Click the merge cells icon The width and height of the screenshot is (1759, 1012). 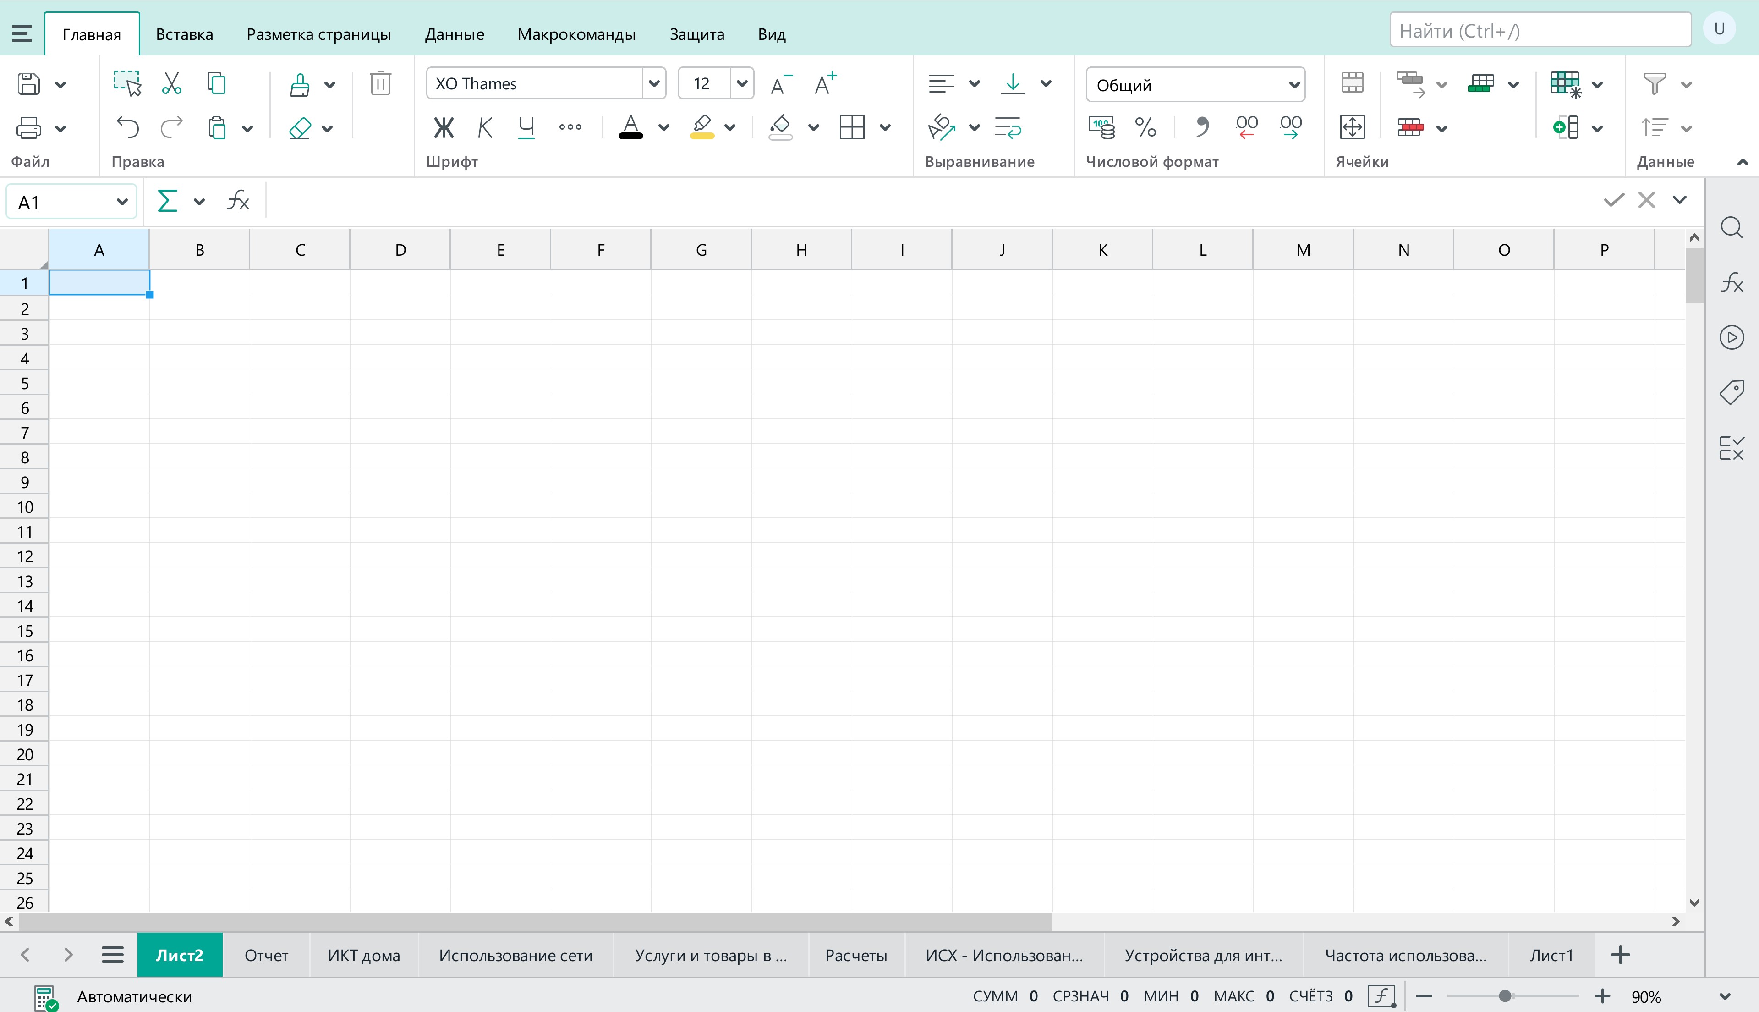coord(1352,82)
